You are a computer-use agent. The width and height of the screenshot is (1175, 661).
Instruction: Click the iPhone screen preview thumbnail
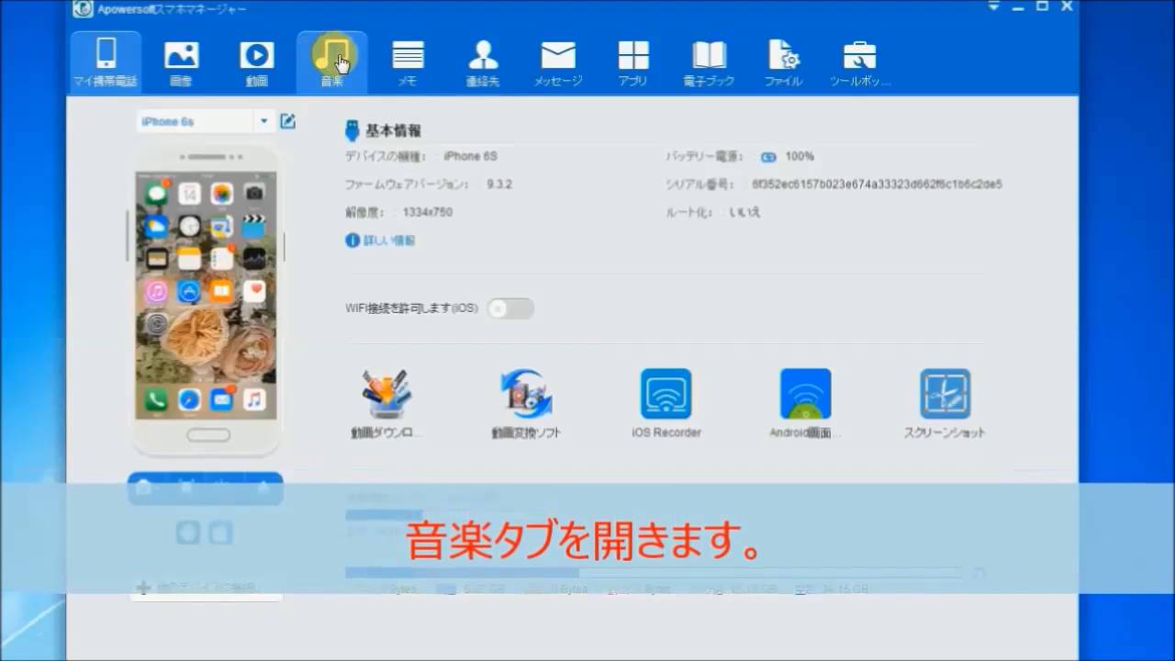point(206,296)
